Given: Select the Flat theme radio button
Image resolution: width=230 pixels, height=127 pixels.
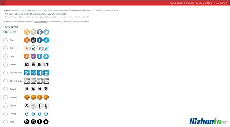Looking at the screenshot, I should pyautogui.click(x=5, y=40).
